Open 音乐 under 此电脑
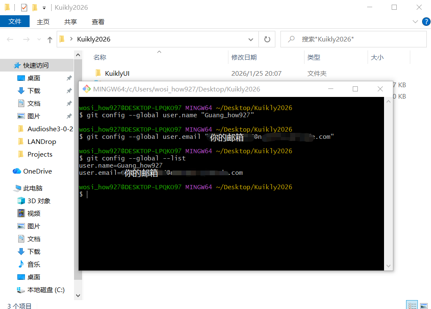This screenshot has width=431, height=309. [34, 265]
